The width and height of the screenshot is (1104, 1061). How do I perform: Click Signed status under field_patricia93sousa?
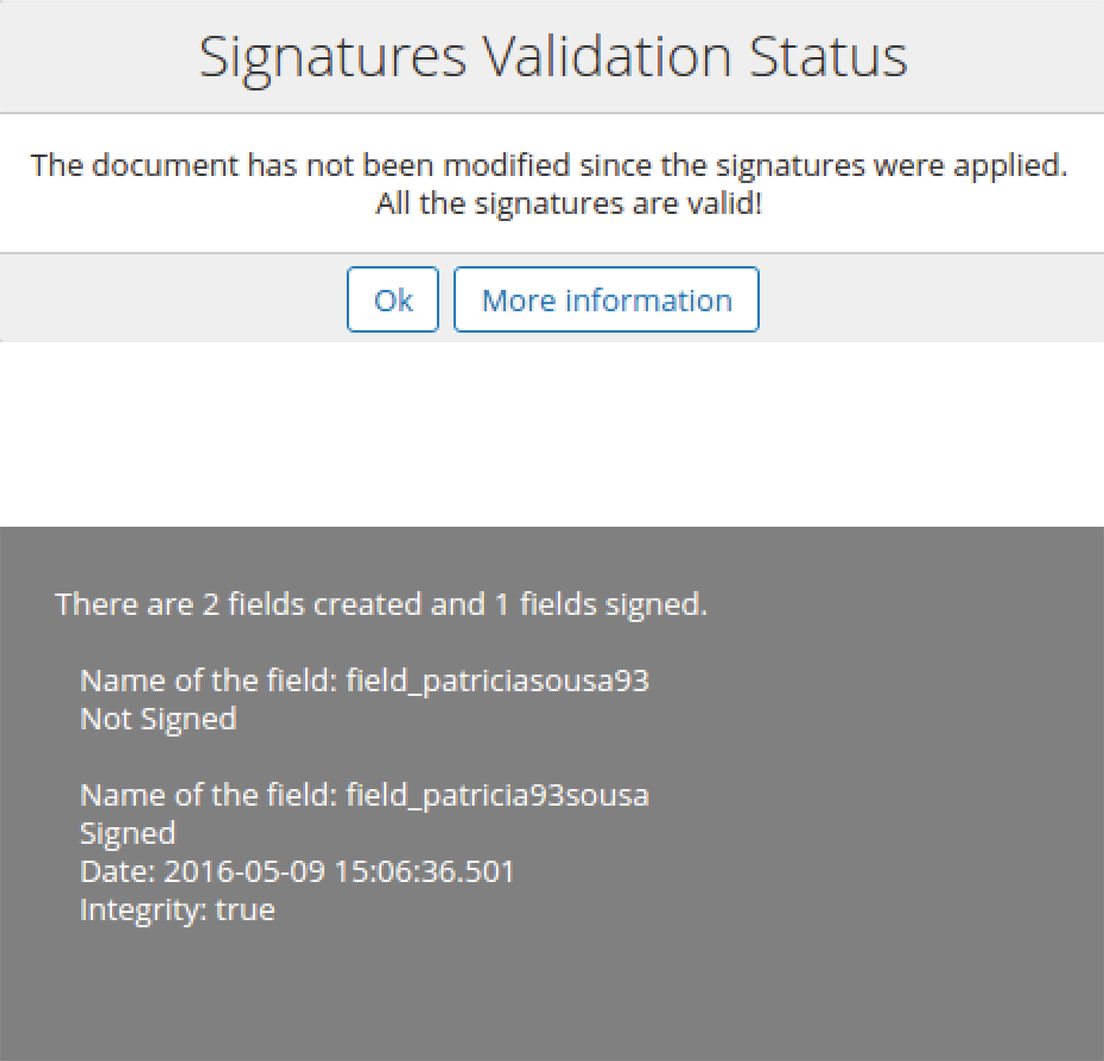[x=128, y=833]
